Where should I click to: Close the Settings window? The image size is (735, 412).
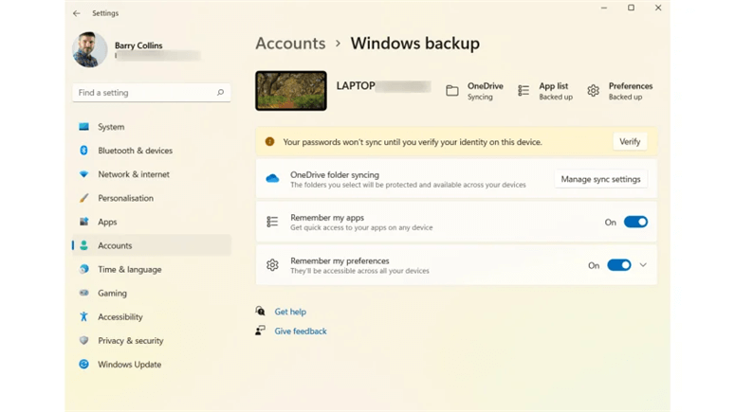[x=658, y=8]
